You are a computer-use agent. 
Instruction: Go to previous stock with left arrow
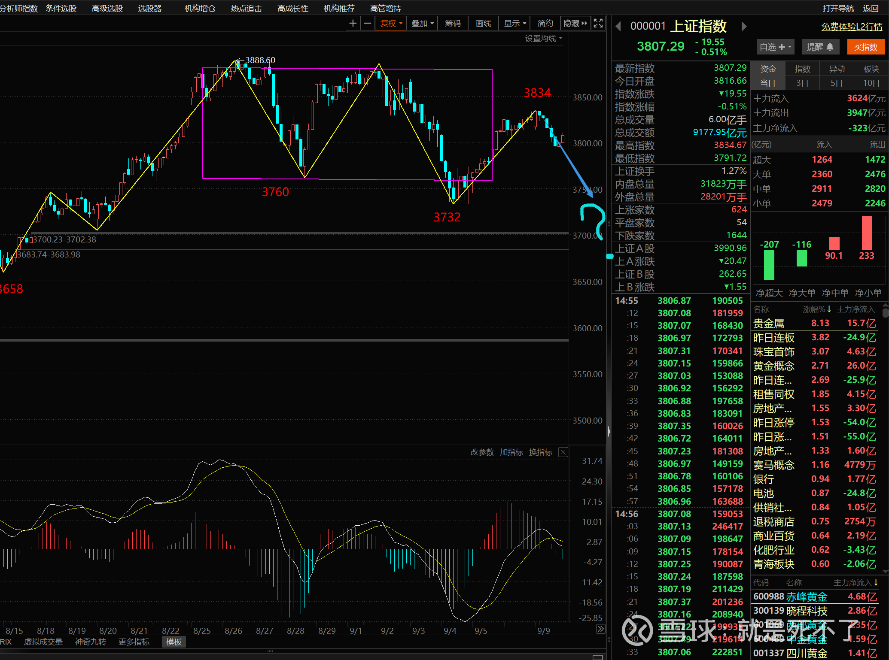(618, 27)
